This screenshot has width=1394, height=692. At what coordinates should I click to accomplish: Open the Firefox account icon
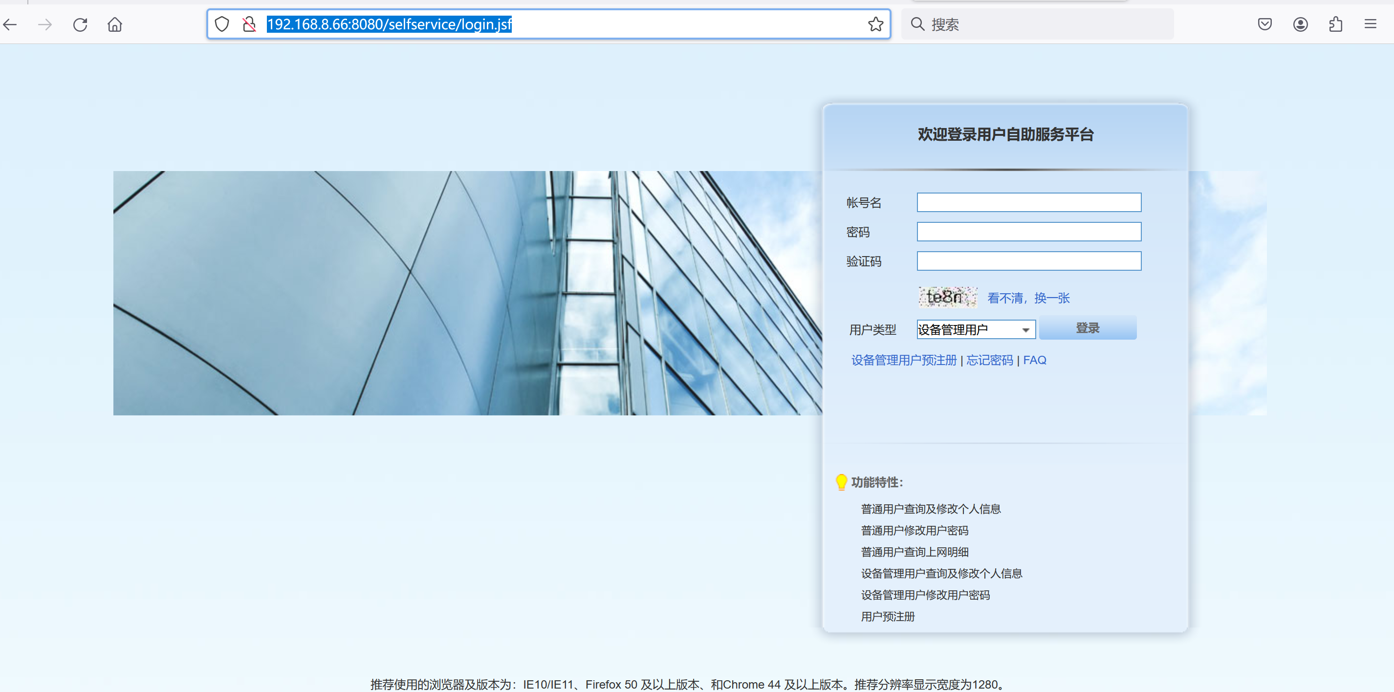(1300, 24)
